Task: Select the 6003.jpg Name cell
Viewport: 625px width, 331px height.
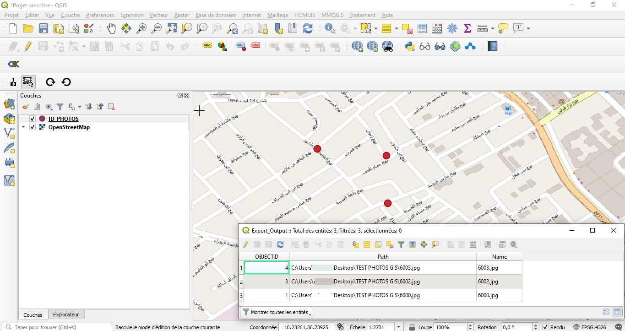Action: [500, 268]
